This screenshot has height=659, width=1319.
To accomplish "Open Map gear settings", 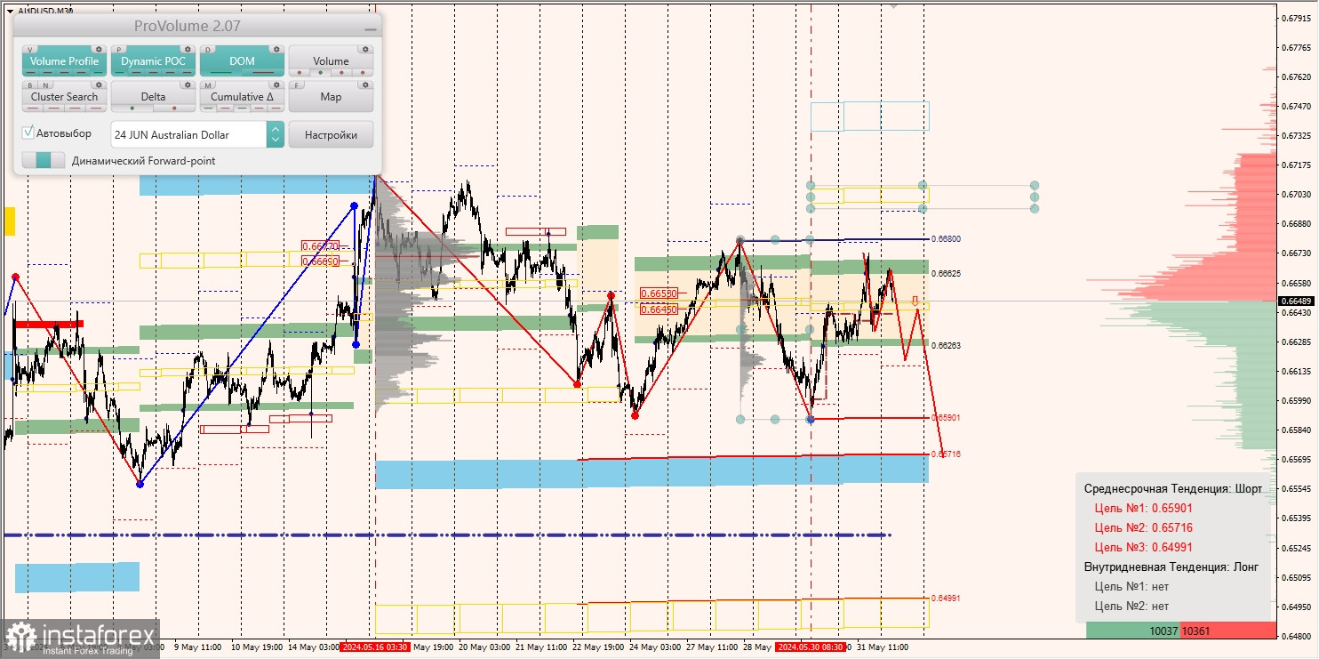I will 365,84.
